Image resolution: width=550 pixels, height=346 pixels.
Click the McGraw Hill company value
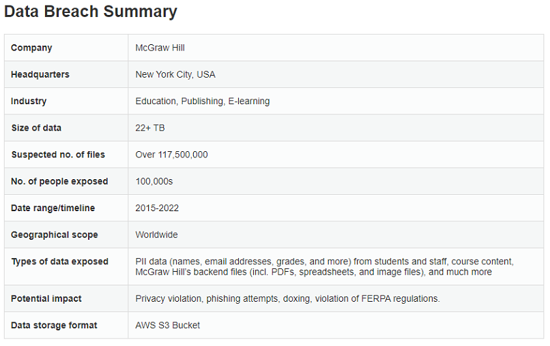tap(160, 48)
